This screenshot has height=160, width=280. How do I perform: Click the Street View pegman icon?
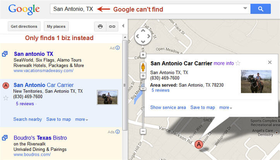(x=143, y=67)
